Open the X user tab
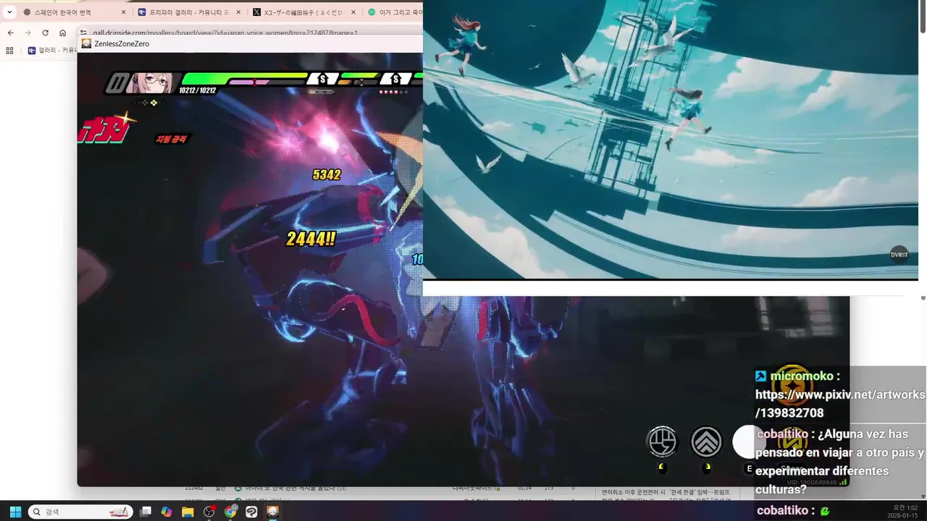The image size is (927, 521). (x=303, y=12)
